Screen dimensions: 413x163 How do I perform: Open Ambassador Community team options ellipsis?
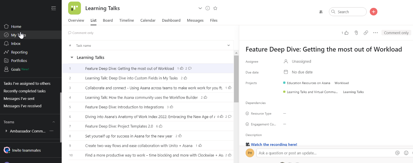(x=52, y=131)
